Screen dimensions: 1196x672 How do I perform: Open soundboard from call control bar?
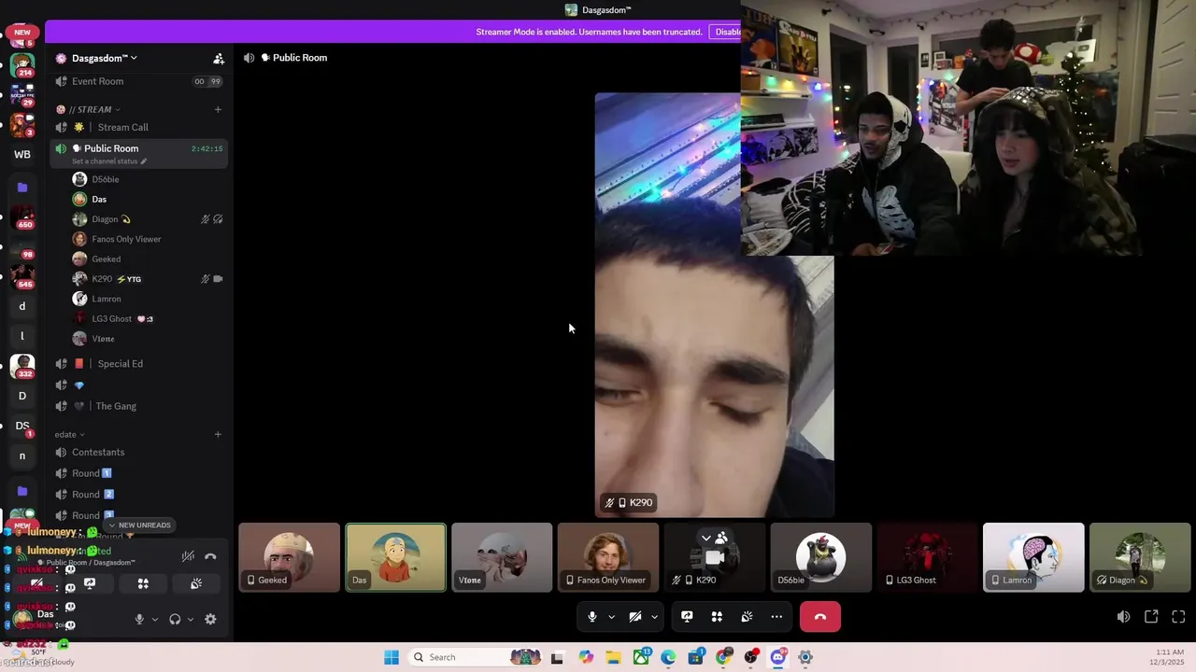pos(747,617)
